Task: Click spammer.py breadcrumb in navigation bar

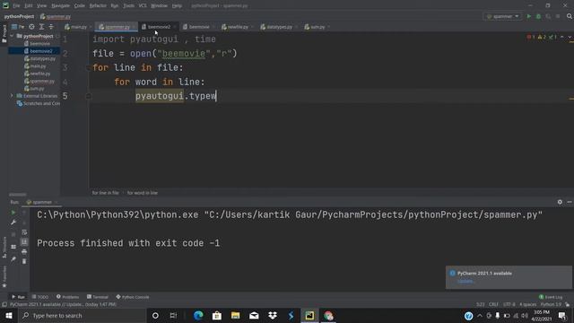Action: (x=56, y=16)
